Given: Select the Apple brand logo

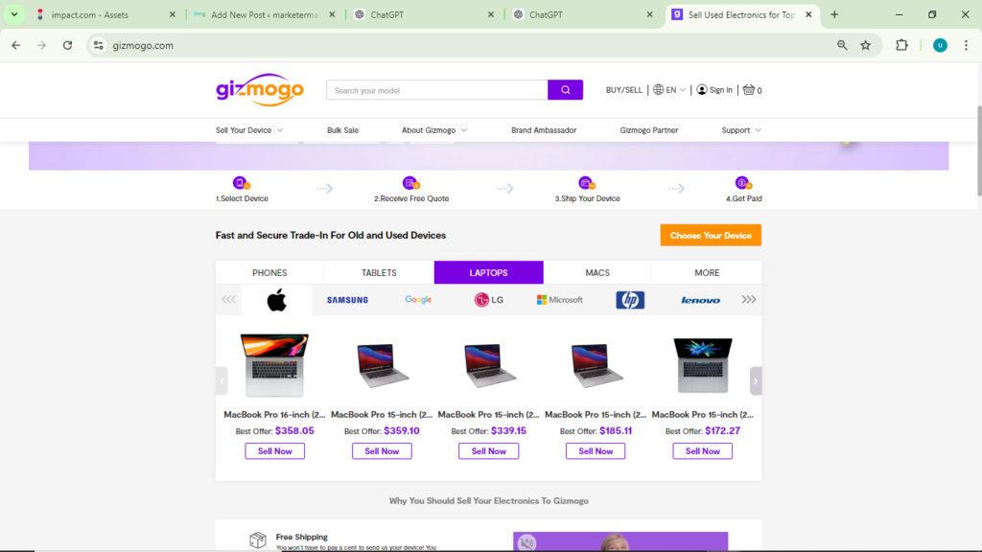Looking at the screenshot, I should point(277,300).
